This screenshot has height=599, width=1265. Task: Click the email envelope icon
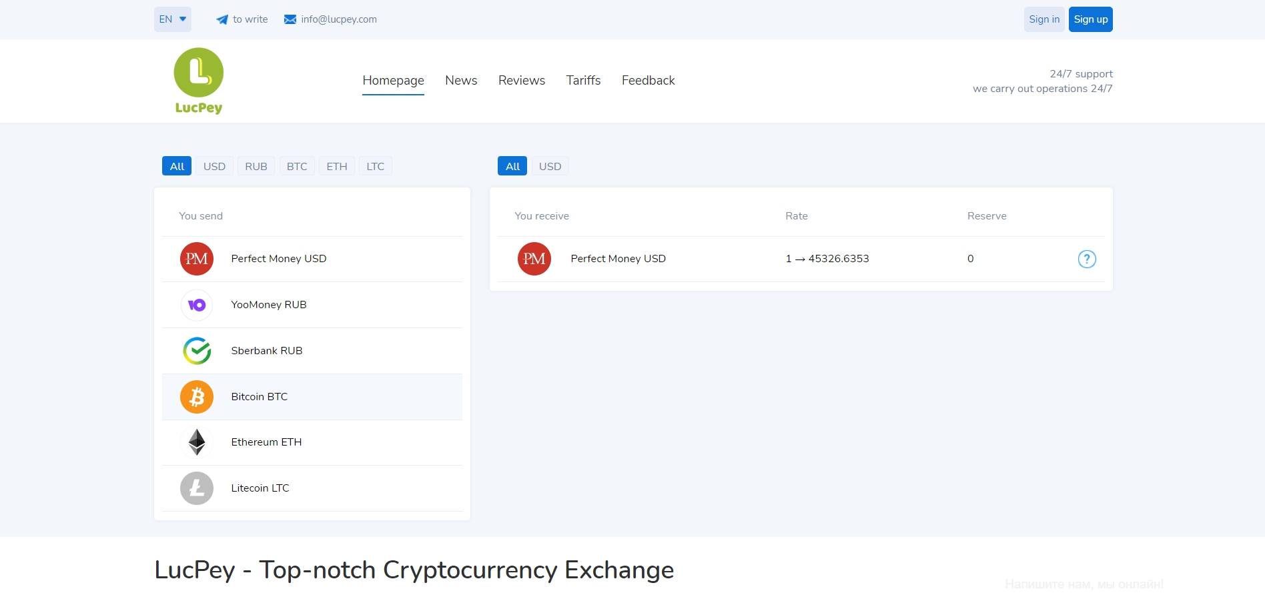290,19
